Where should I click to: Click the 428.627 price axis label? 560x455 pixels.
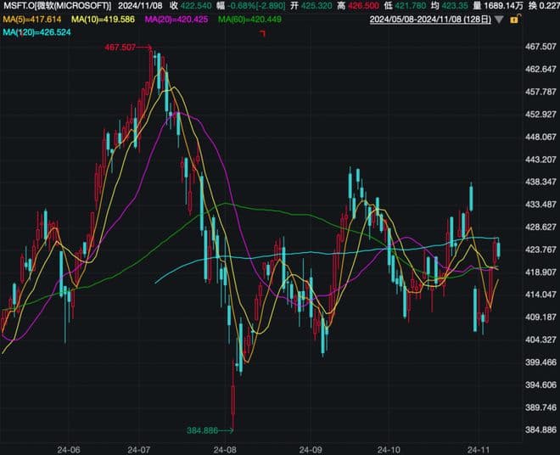(540, 227)
